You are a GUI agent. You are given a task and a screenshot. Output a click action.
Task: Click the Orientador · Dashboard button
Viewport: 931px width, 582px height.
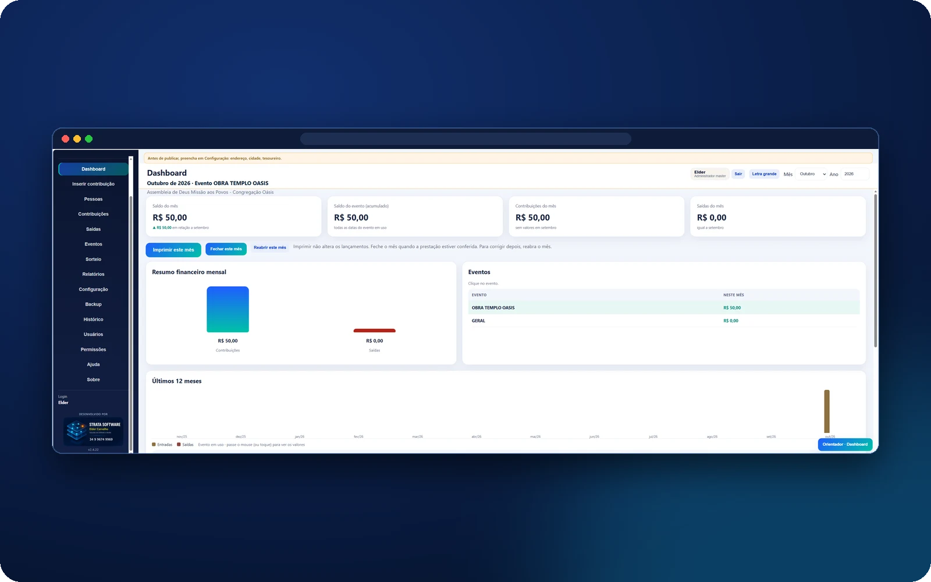(x=845, y=444)
